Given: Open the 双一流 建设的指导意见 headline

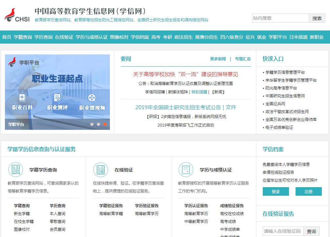Looking at the screenshot, I should pos(186,74).
